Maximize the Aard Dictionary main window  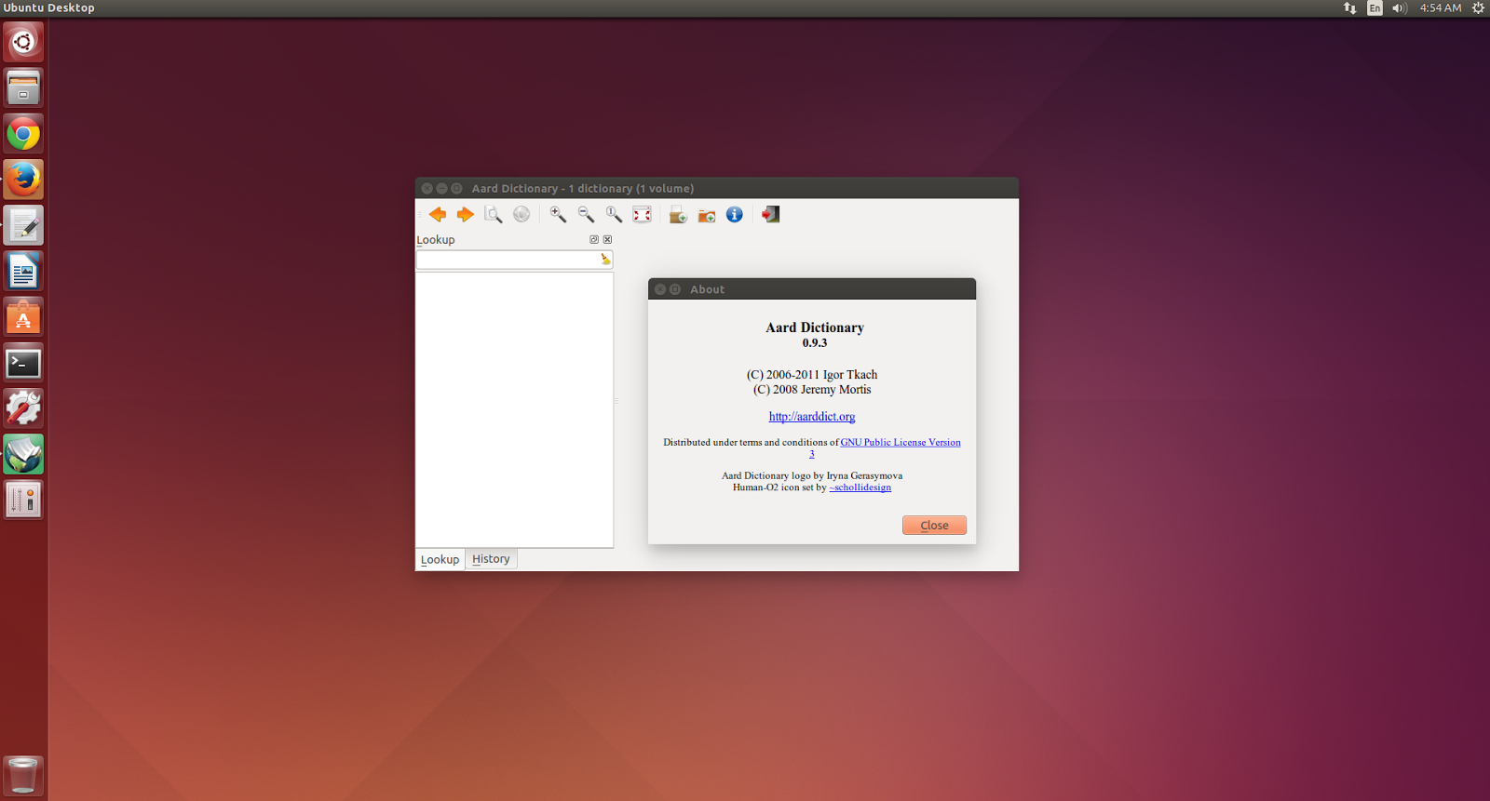click(x=456, y=188)
